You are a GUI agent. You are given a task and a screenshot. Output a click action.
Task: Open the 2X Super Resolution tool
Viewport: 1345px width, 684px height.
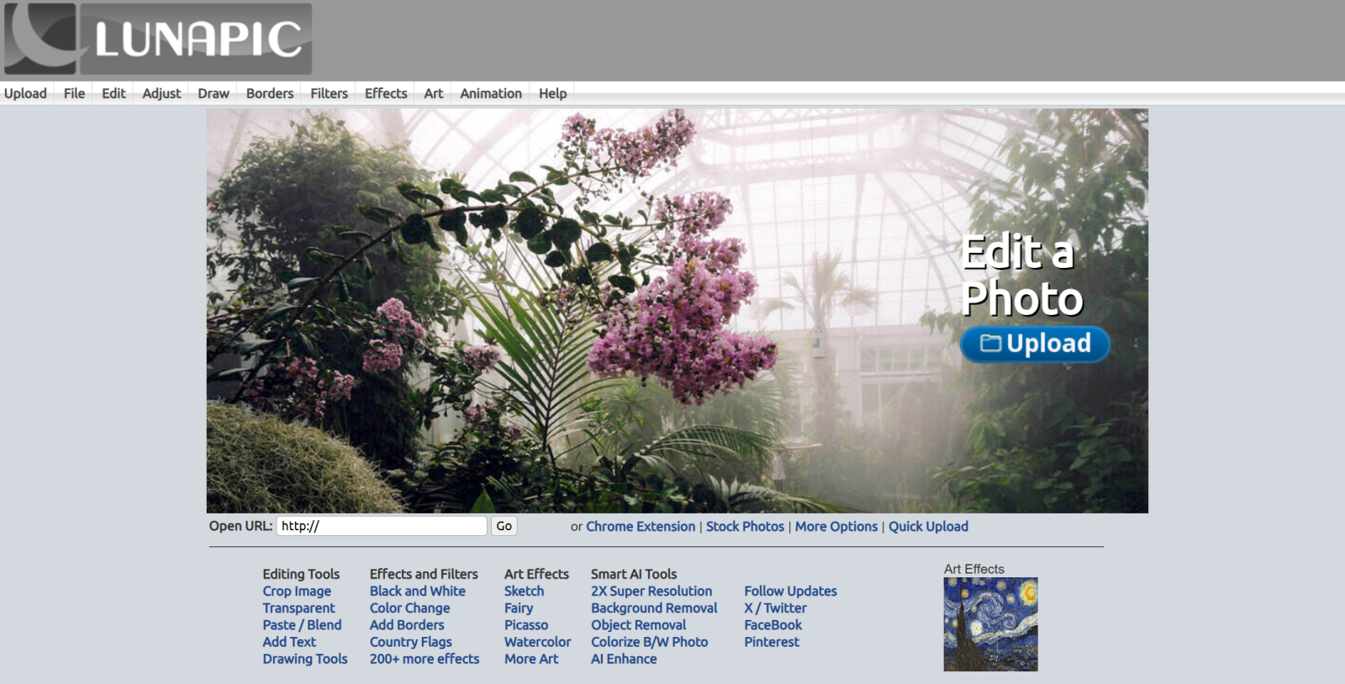click(651, 591)
